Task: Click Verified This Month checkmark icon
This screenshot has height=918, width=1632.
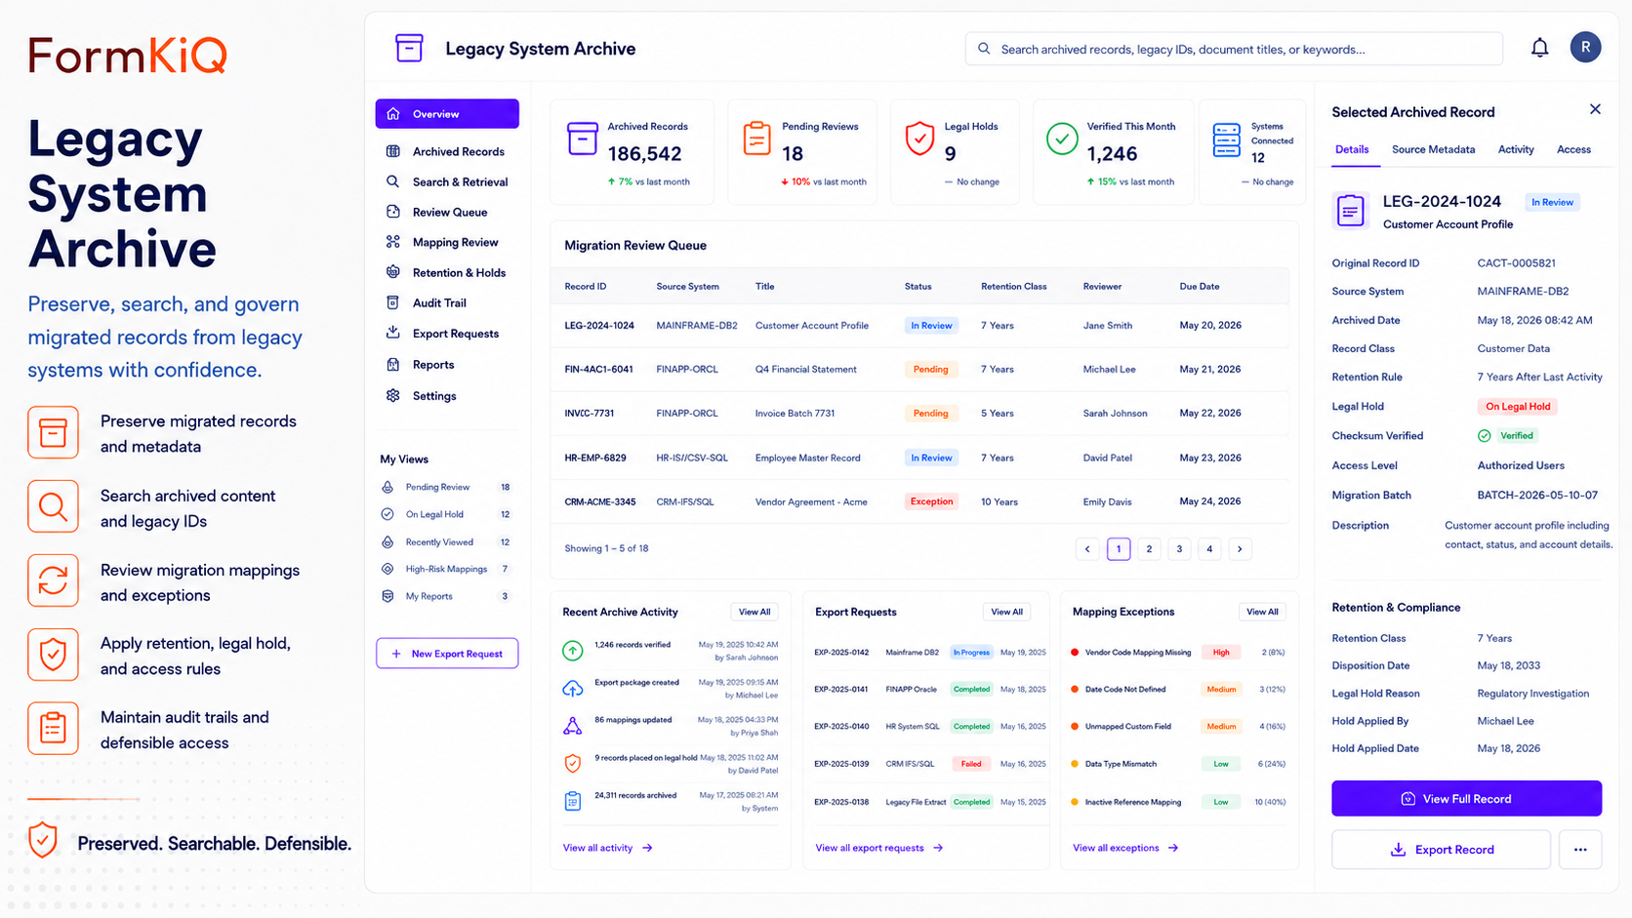Action: point(1062,139)
